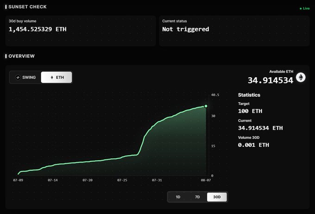Click the Live indicator text

click(306, 8)
